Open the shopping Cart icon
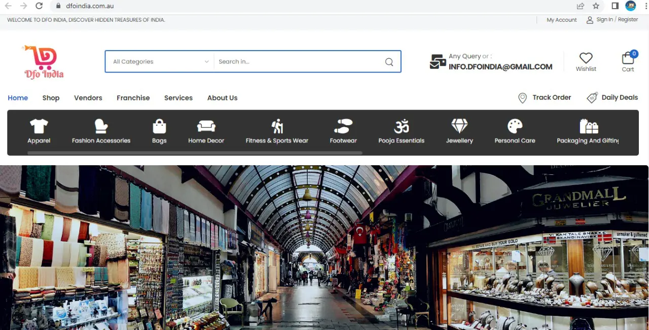This screenshot has height=330, width=649. pyautogui.click(x=628, y=58)
